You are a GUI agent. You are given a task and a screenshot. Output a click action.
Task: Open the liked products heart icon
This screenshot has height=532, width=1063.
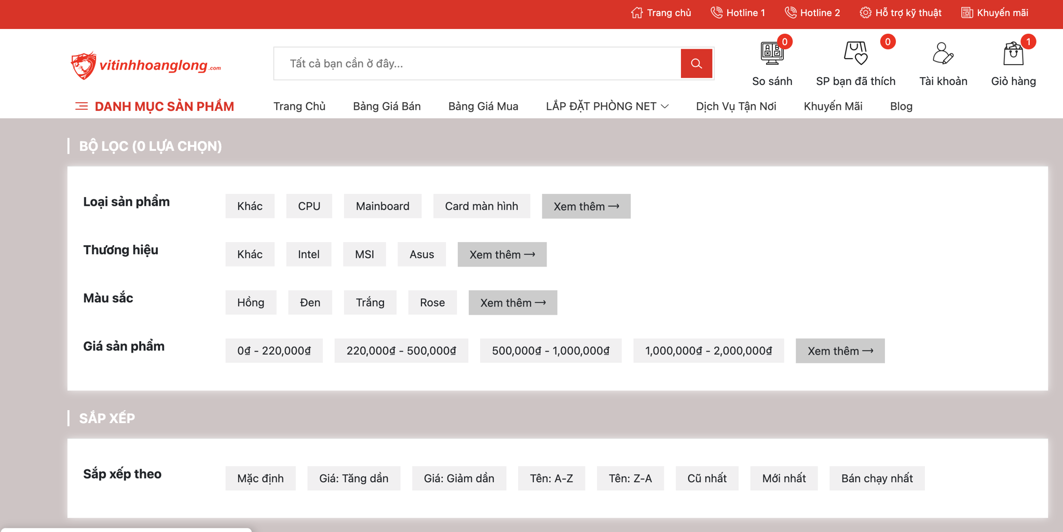[x=855, y=53]
